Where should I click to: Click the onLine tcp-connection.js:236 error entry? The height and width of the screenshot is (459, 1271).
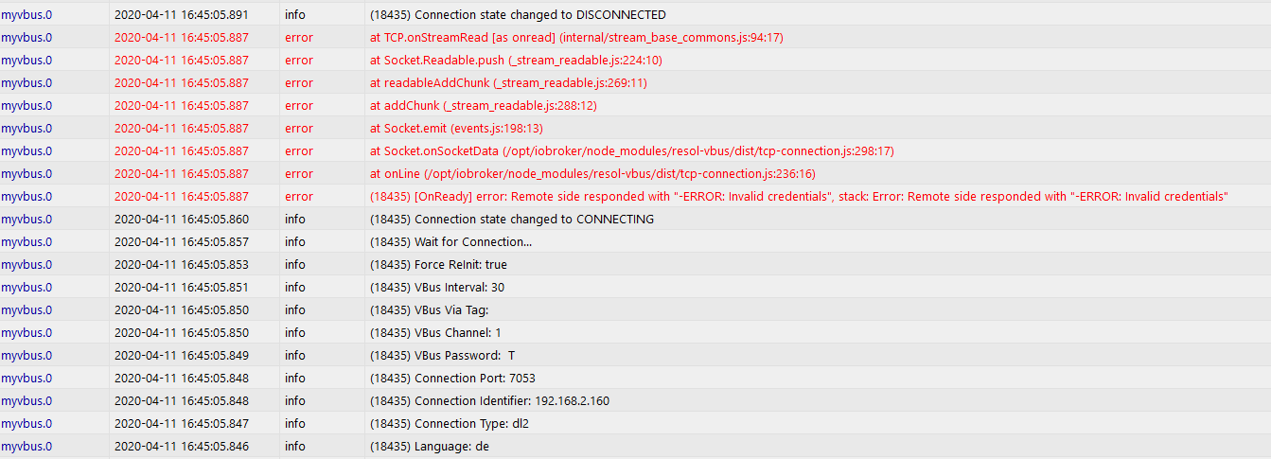[592, 174]
